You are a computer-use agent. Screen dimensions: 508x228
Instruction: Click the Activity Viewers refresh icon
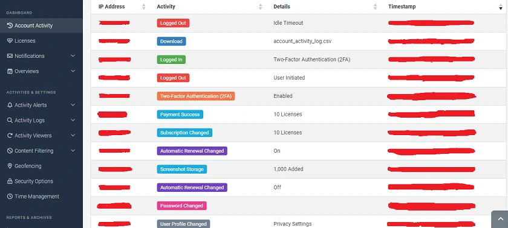point(10,135)
